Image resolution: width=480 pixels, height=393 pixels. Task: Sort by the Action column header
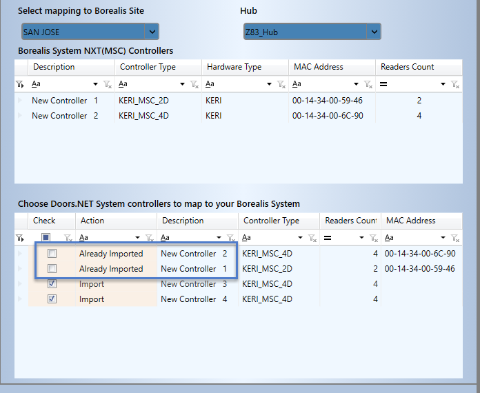[117, 221]
